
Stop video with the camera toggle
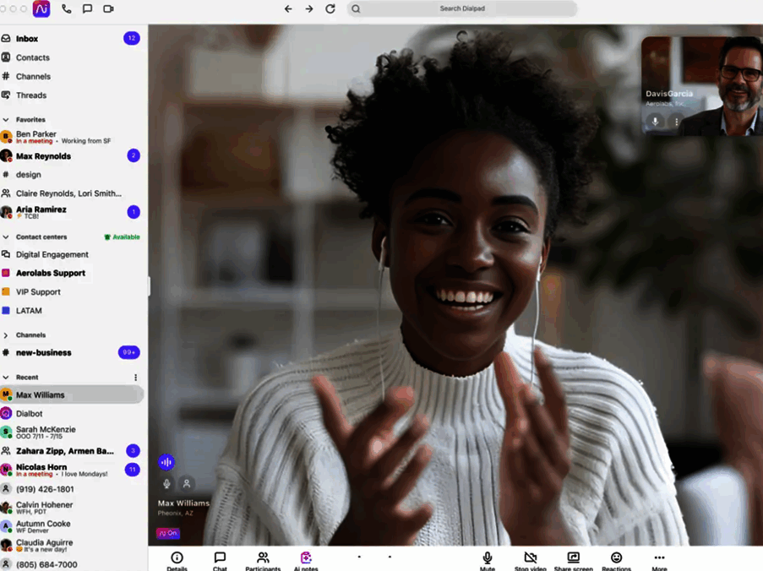coord(531,558)
